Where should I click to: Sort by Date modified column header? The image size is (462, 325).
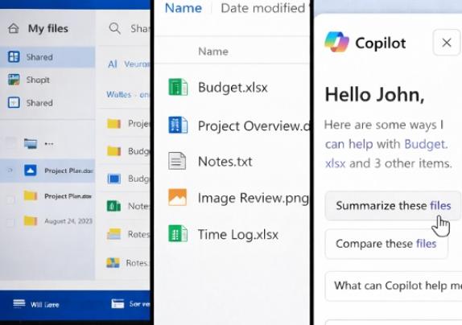(263, 8)
